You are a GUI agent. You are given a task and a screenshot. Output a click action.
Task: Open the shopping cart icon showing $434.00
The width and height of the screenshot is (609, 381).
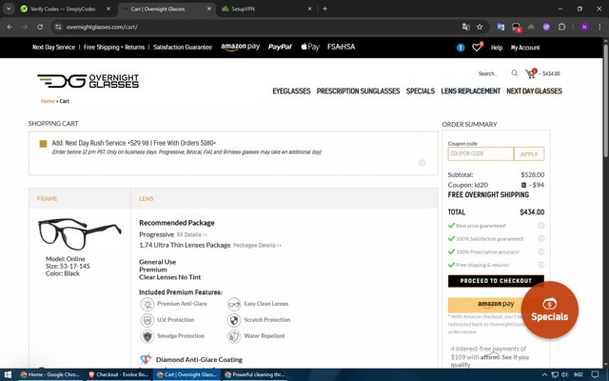point(531,73)
